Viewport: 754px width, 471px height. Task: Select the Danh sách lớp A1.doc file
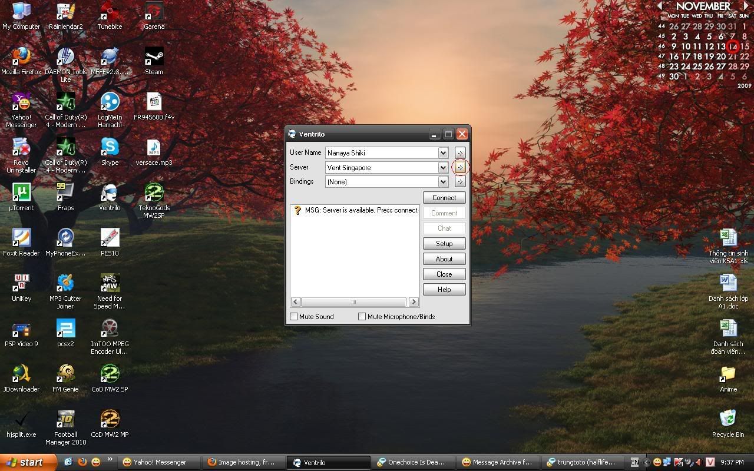pyautogui.click(x=728, y=291)
